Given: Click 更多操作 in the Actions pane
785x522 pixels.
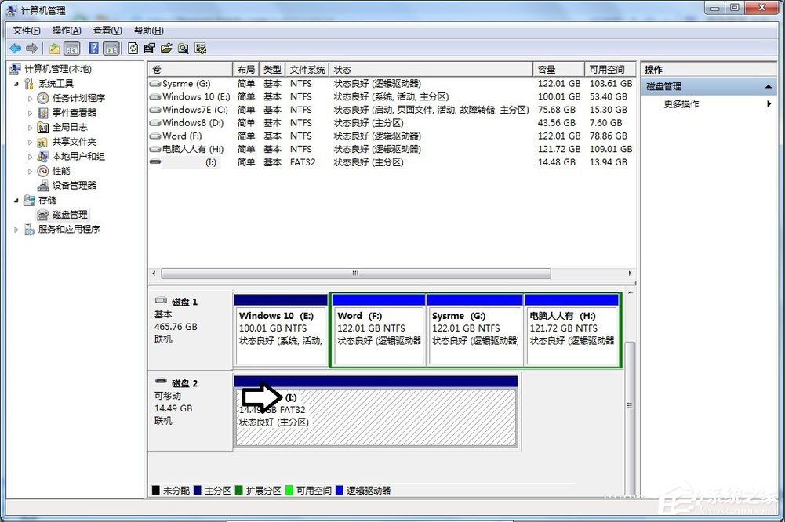Looking at the screenshot, I should pyautogui.click(x=682, y=103).
